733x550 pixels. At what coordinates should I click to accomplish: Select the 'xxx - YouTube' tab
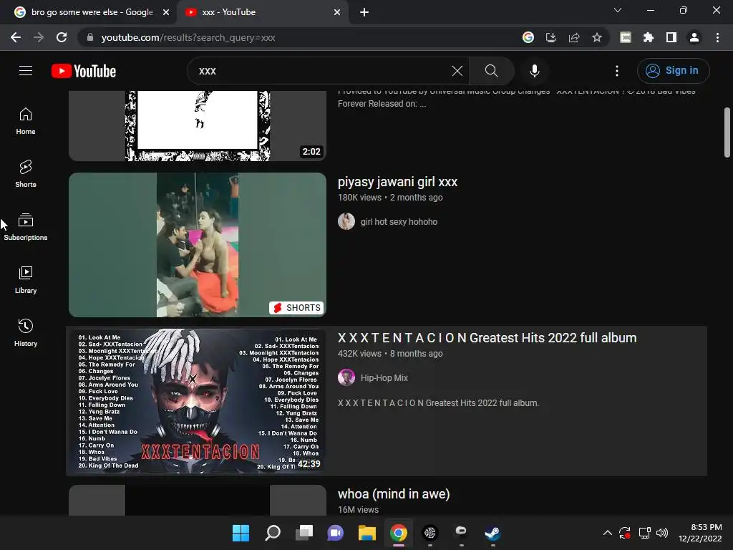point(263,12)
